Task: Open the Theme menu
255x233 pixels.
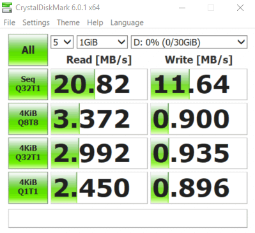Action: coord(68,22)
